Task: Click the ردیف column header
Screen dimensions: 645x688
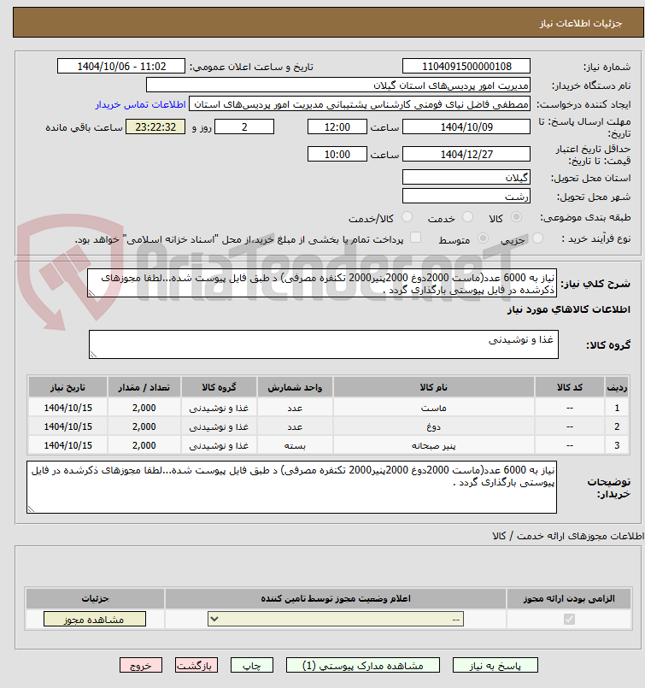Action: tap(617, 387)
